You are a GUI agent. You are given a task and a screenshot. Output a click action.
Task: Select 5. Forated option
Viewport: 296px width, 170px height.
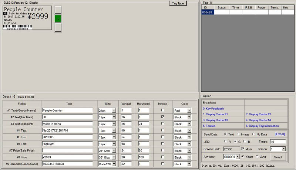[x=209, y=126]
